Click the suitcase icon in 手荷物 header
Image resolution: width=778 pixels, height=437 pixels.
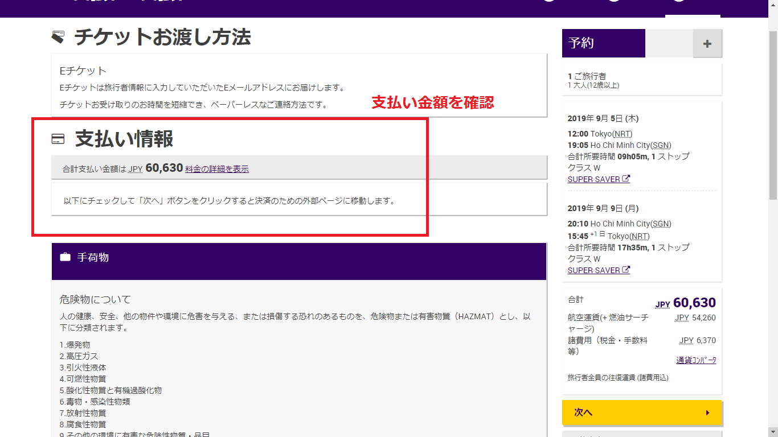click(x=65, y=257)
